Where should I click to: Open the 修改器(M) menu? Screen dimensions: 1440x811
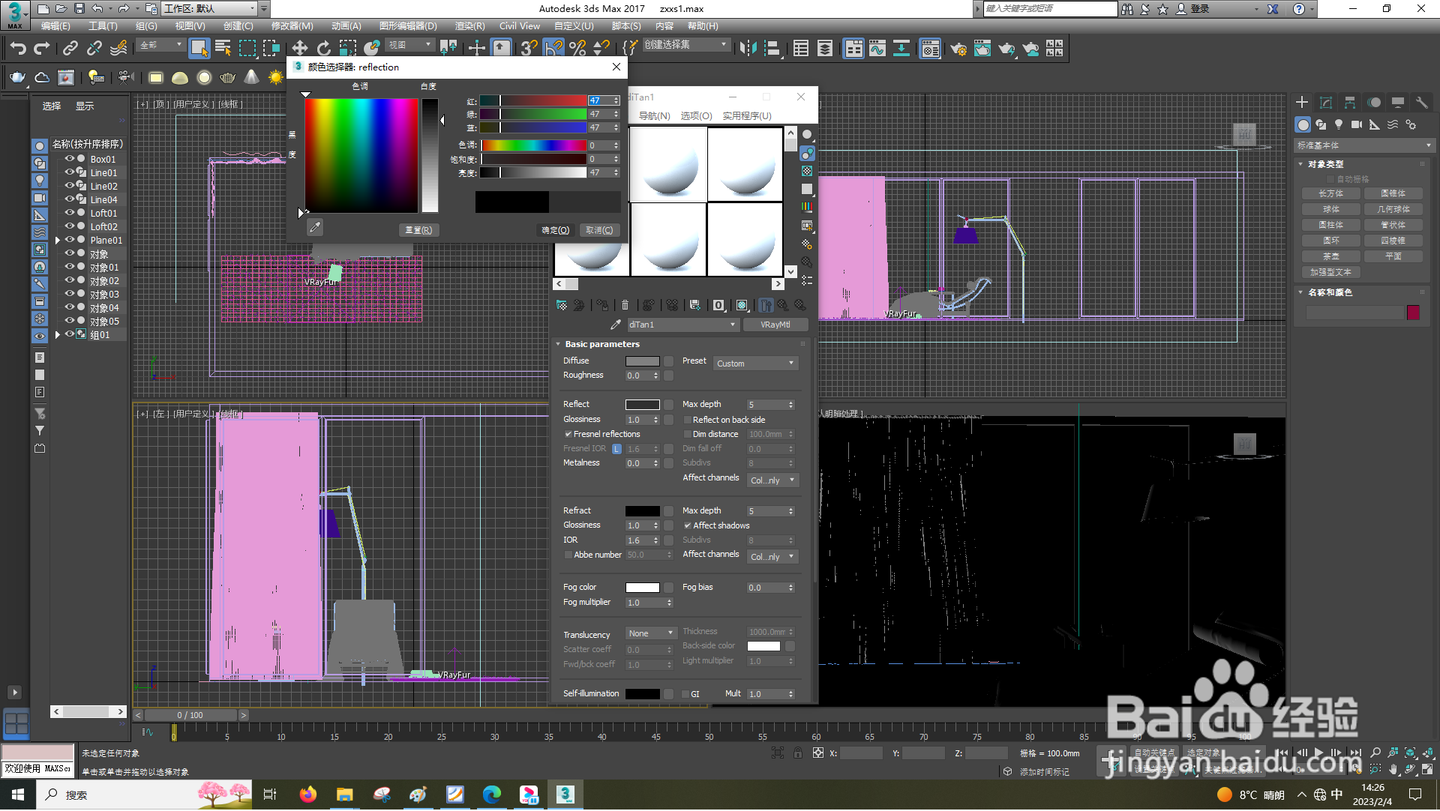click(292, 26)
